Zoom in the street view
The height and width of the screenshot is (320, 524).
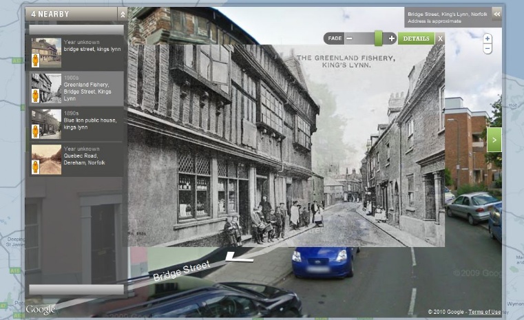(x=488, y=39)
